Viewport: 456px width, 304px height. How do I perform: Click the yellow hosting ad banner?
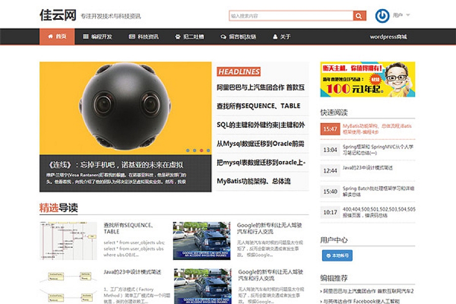pos(368,79)
